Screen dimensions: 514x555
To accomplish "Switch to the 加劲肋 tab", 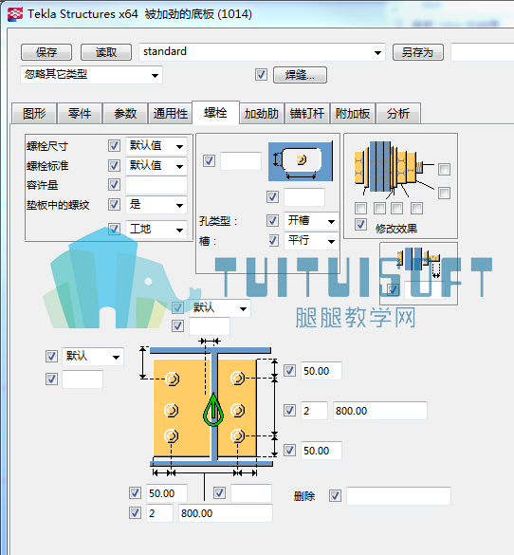I will point(262,114).
